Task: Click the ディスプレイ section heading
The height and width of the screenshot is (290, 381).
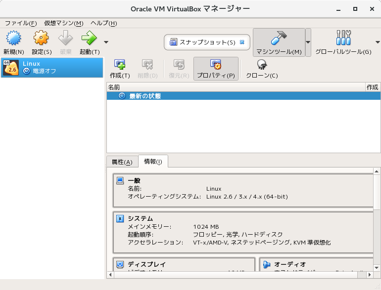Action: (147, 264)
